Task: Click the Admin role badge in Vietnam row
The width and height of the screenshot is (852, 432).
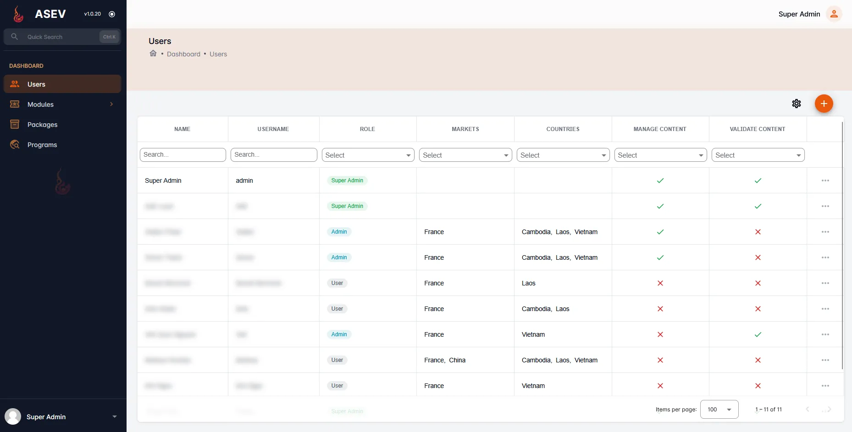Action: pyautogui.click(x=339, y=334)
